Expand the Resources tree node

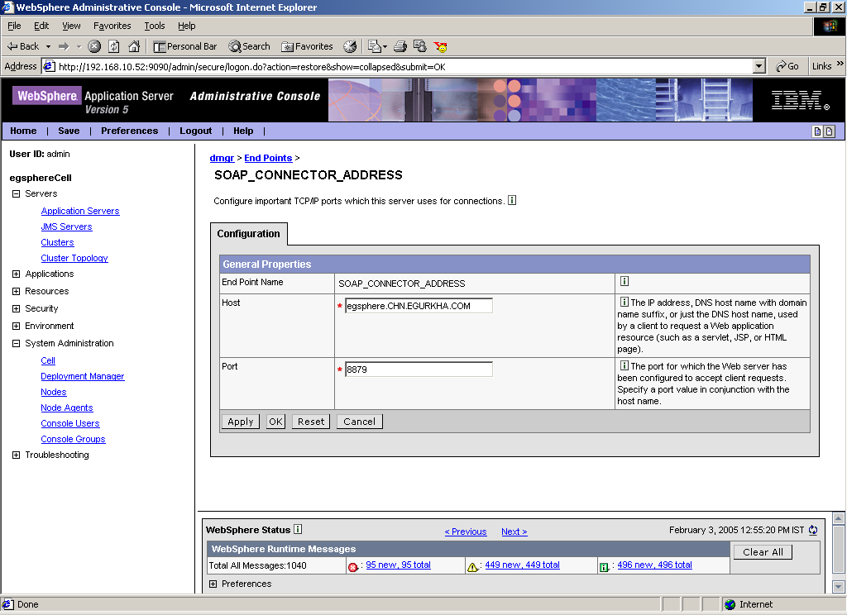coord(17,291)
